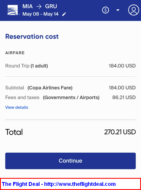
Task: Open the user profile icon
Action: coord(134,10)
